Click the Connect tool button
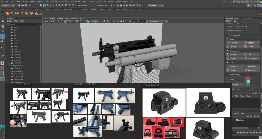Viewport: 262px width, 139px height. coord(234,70)
